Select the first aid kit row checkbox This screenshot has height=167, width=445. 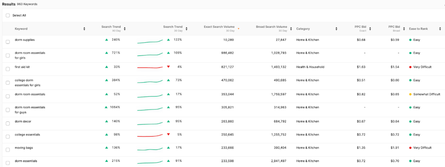click(x=8, y=69)
